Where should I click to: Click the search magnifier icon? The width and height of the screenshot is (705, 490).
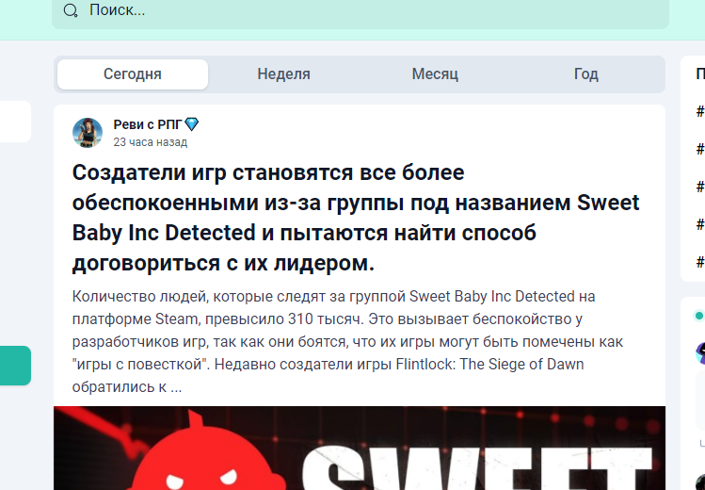pos(71,10)
